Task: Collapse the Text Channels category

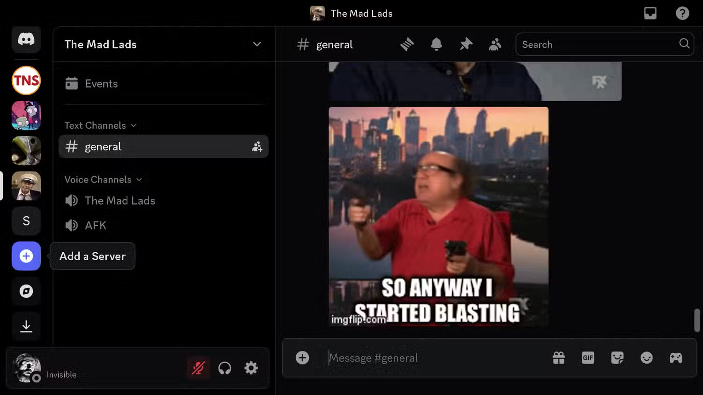Action: tap(100, 125)
